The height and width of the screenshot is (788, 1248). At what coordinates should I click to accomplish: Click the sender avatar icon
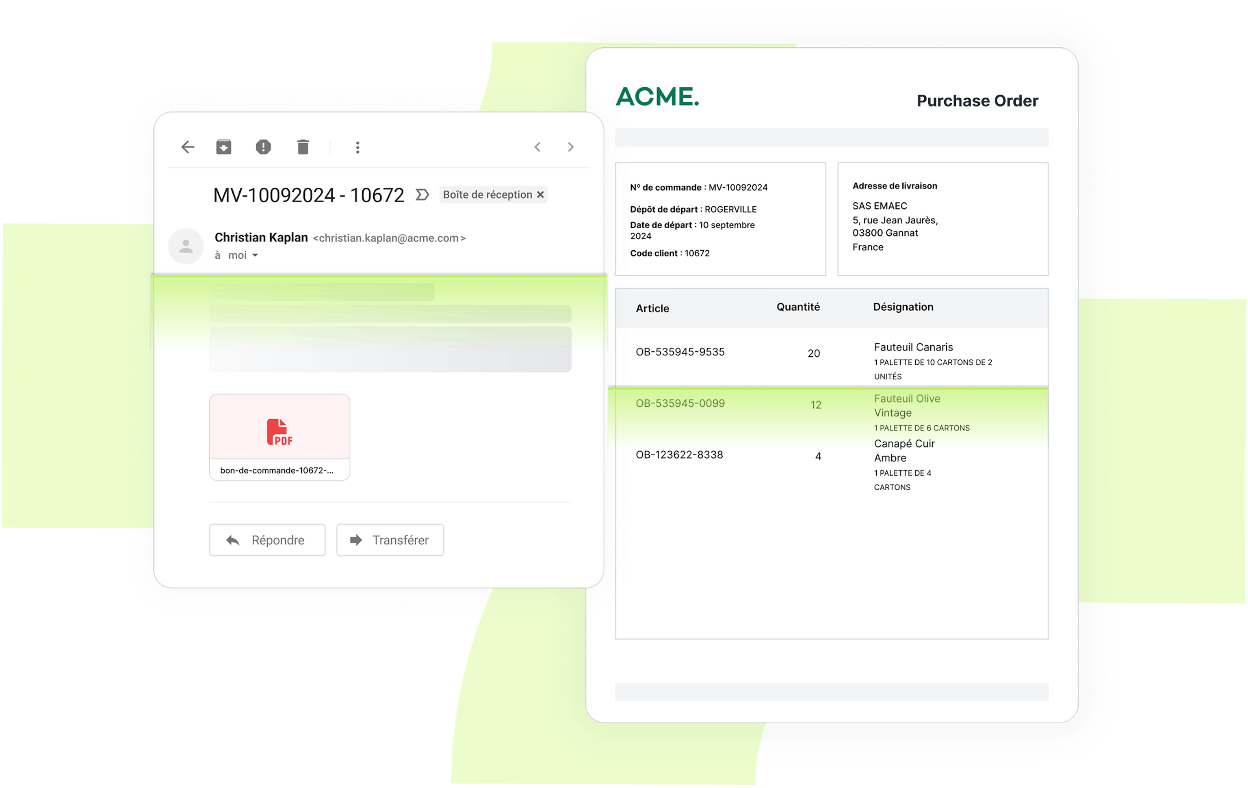coord(186,247)
